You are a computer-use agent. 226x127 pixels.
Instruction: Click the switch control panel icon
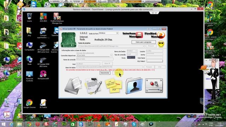(154, 85)
